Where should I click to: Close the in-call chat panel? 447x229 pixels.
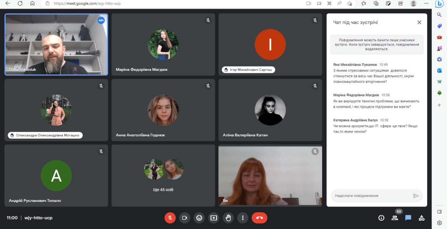click(x=419, y=22)
